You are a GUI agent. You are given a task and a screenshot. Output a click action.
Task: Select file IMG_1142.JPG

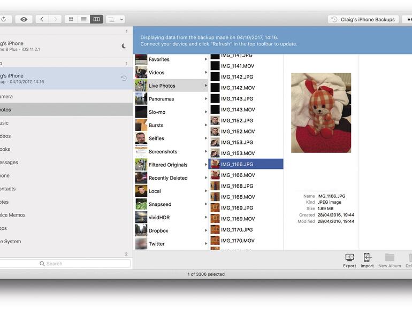point(246,76)
